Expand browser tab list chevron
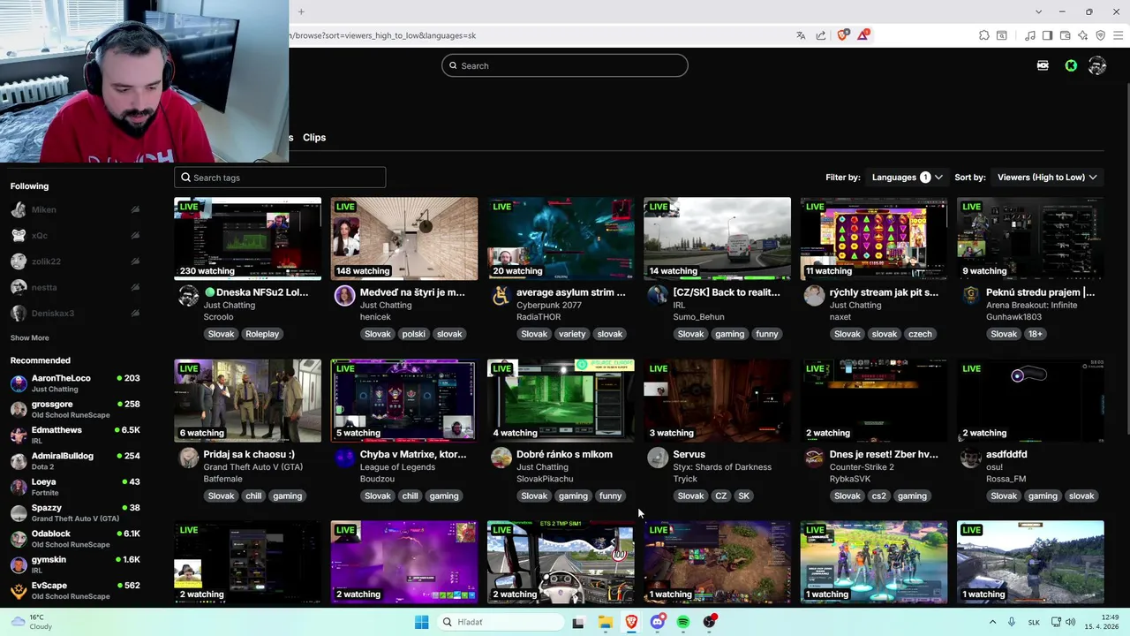Image resolution: width=1130 pixels, height=636 pixels. click(1038, 11)
